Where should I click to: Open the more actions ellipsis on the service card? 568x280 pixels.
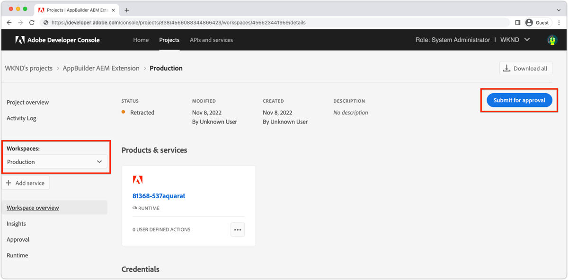[238, 229]
